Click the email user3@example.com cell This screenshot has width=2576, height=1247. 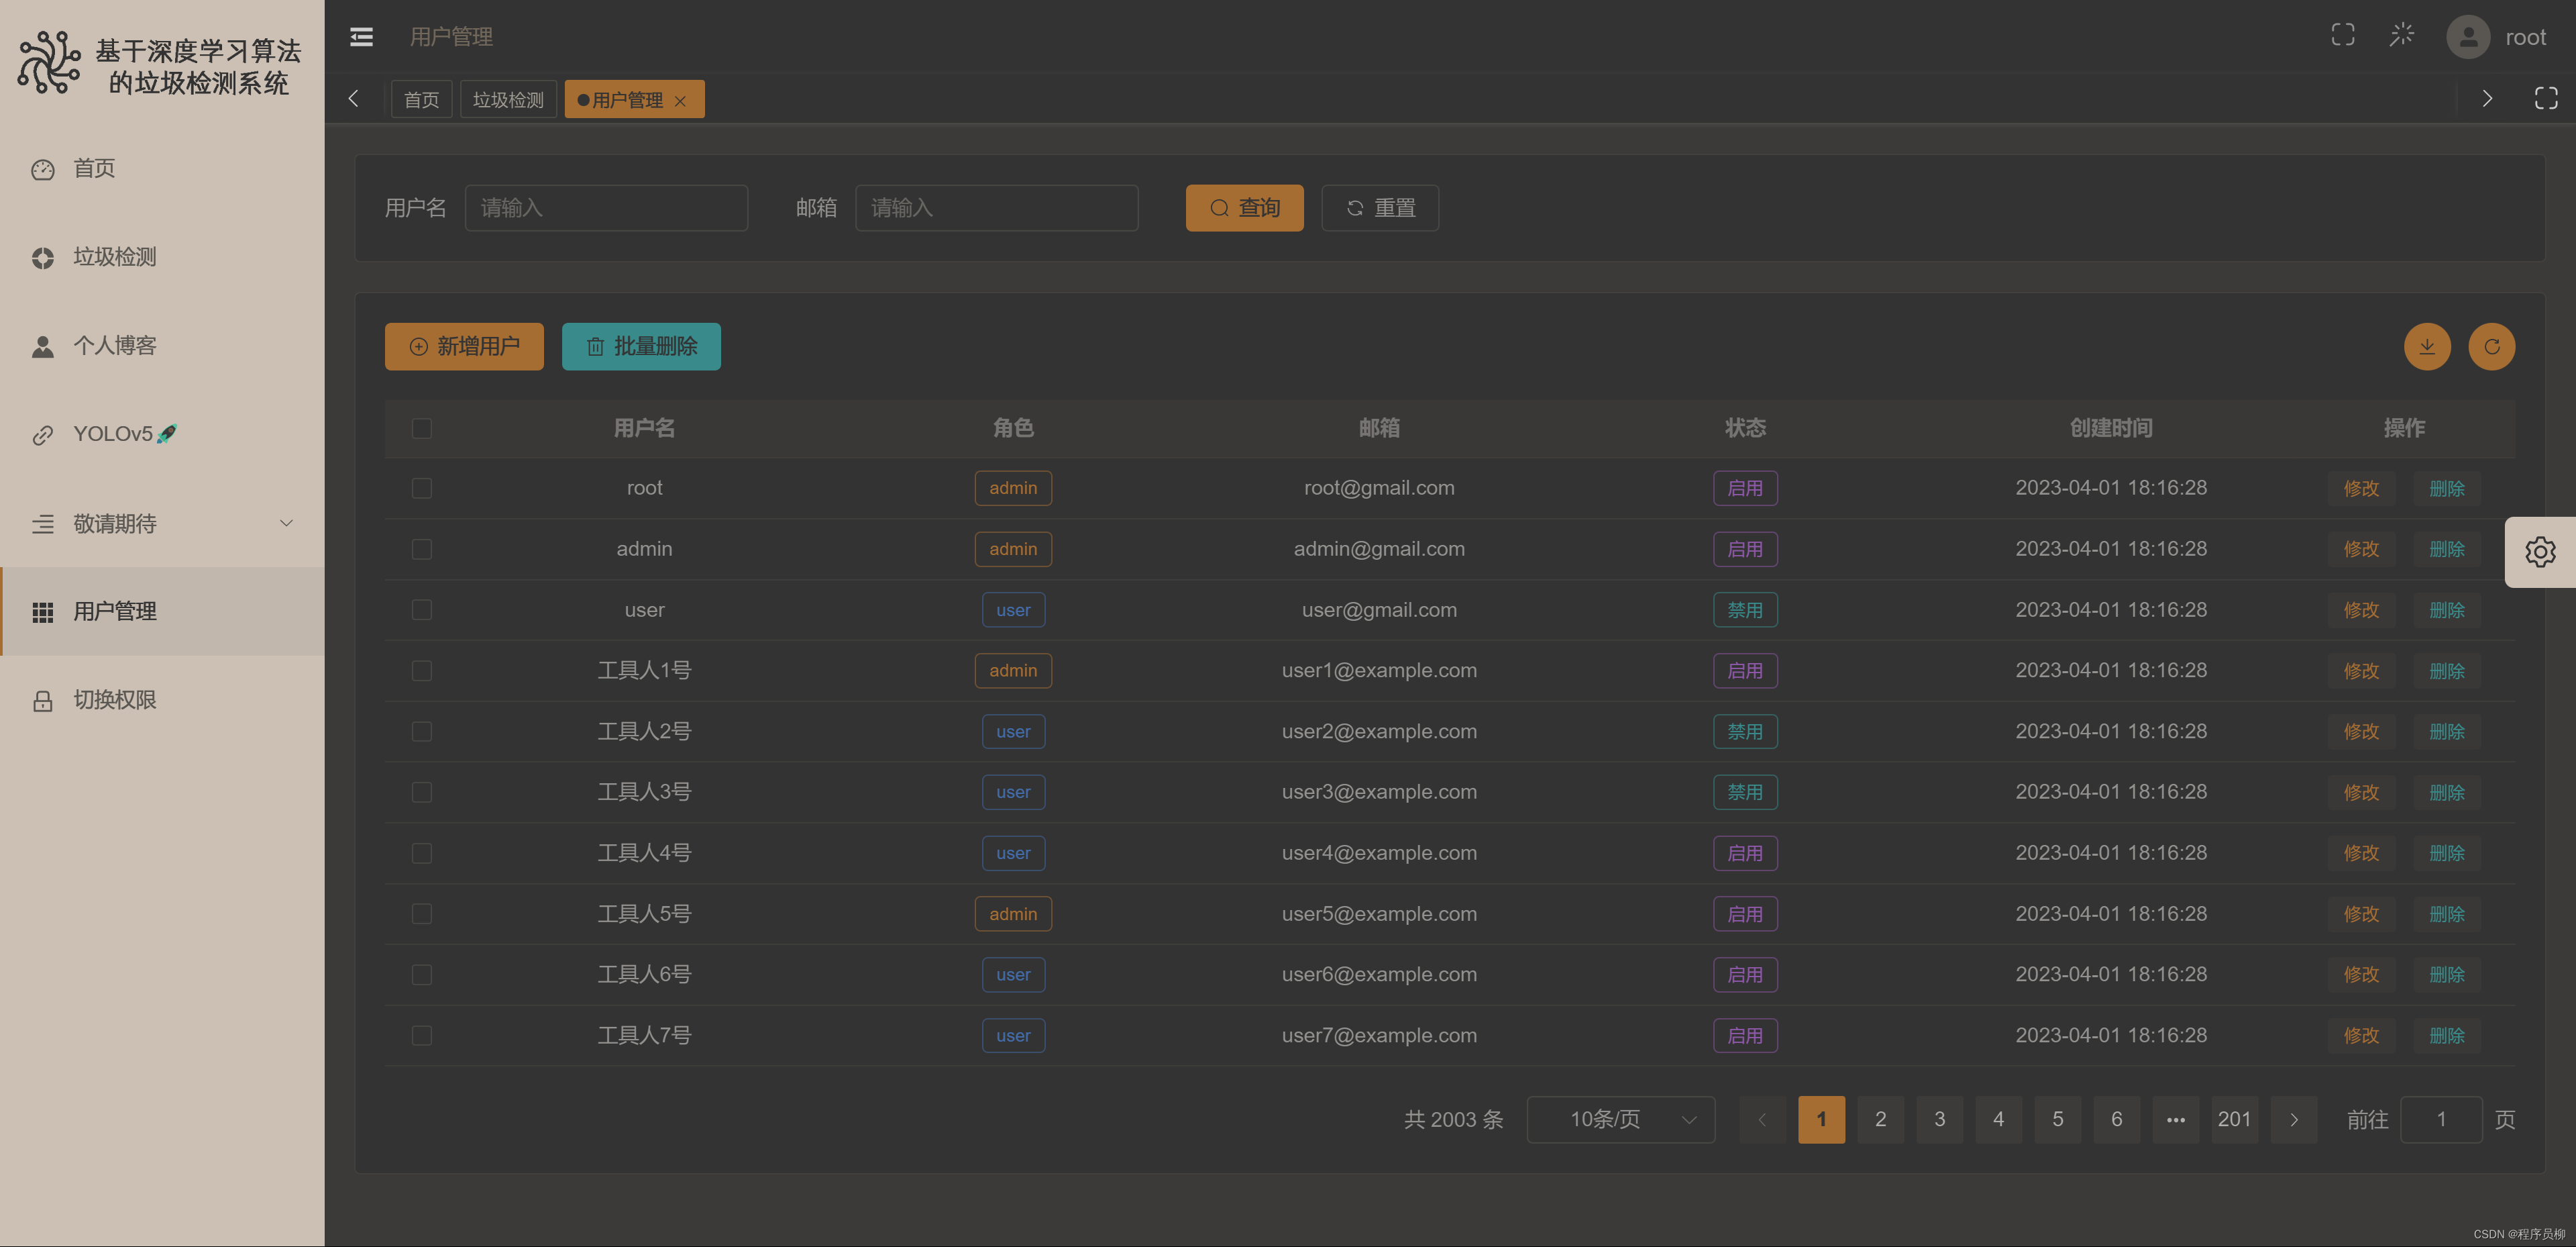[x=1379, y=792]
